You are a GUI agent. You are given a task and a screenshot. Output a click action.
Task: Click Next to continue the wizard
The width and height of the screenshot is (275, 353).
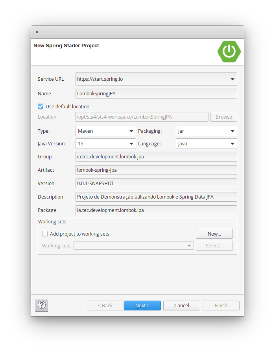point(142,305)
